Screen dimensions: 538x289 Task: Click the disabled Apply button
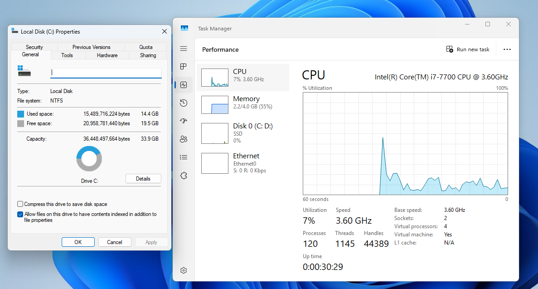(151, 242)
